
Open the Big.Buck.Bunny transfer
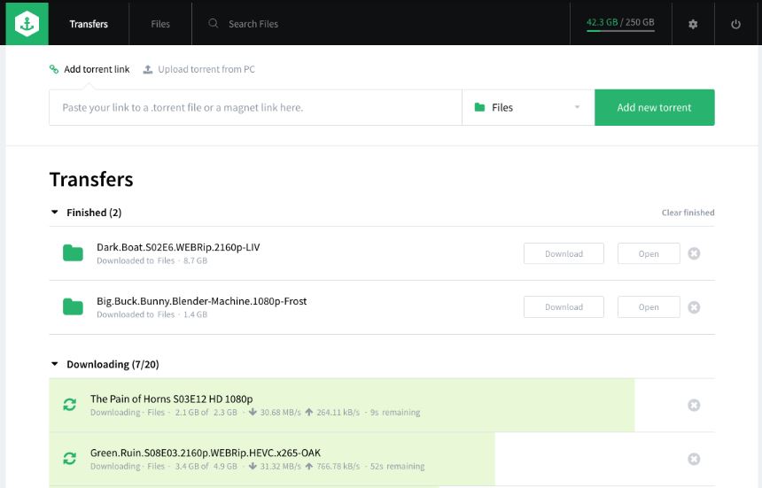tap(649, 306)
